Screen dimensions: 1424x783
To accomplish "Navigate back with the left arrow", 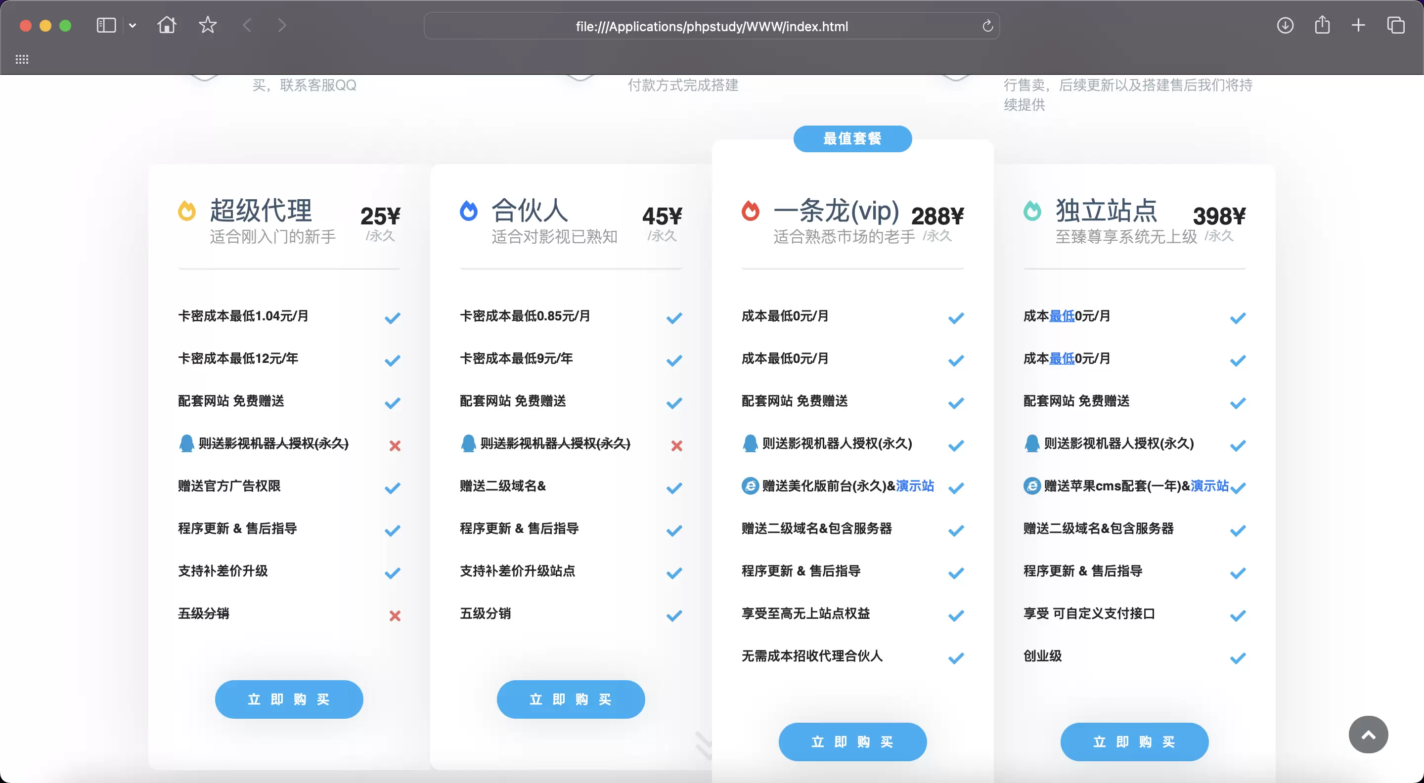I will pos(247,25).
